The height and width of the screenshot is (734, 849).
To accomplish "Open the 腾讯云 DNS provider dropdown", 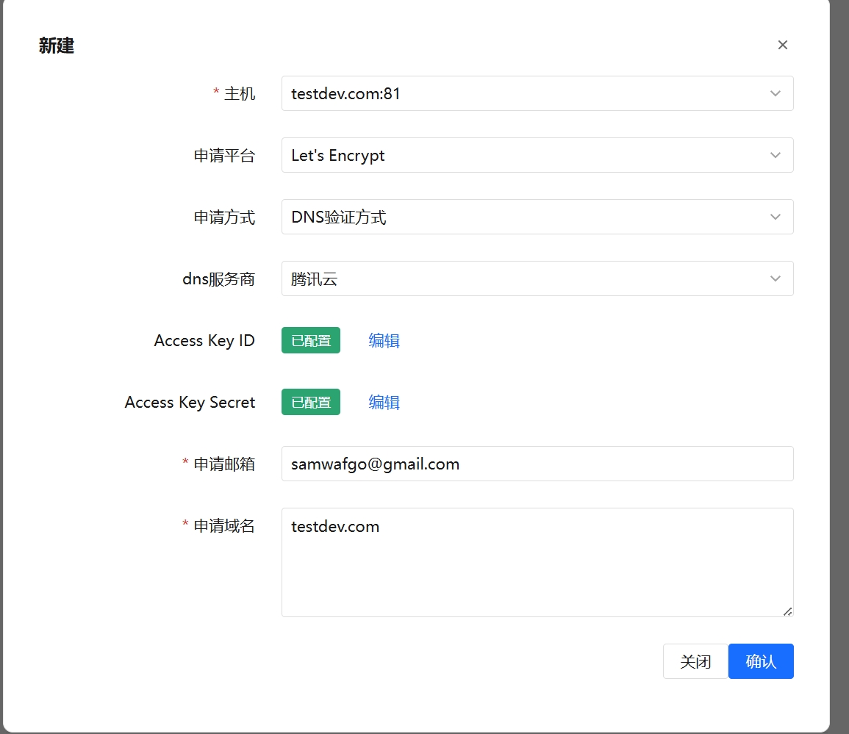I will coord(515,278).
